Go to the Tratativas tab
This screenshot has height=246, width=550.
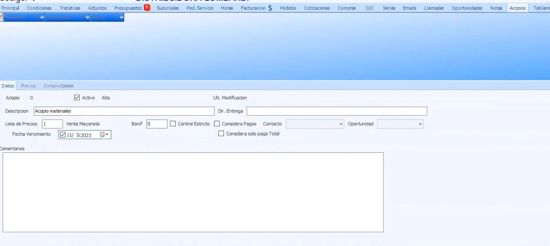coord(70,8)
